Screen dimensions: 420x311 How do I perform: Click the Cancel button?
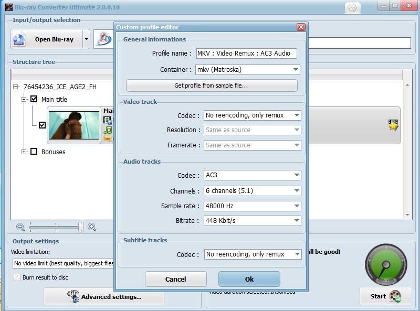[176, 279]
